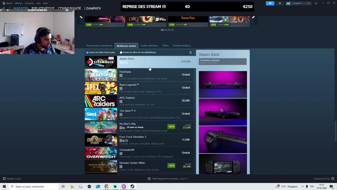Select the Nouveautés et tendances tab
The width and height of the screenshot is (337, 190).
(x=99, y=46)
